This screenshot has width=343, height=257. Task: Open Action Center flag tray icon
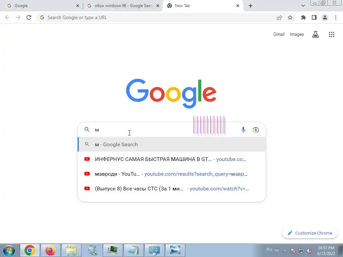(x=293, y=251)
